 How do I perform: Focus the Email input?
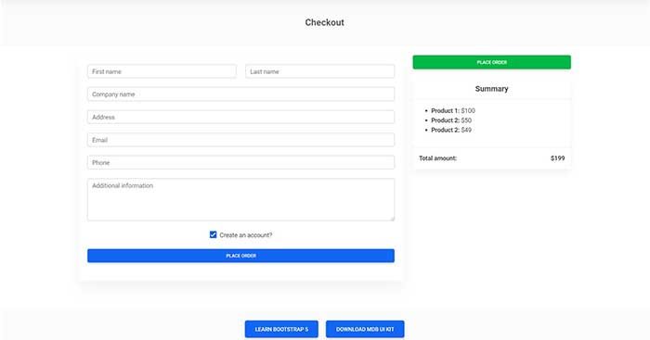click(240, 140)
